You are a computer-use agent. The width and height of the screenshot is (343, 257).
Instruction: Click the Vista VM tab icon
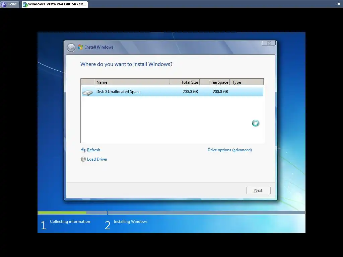(25, 5)
